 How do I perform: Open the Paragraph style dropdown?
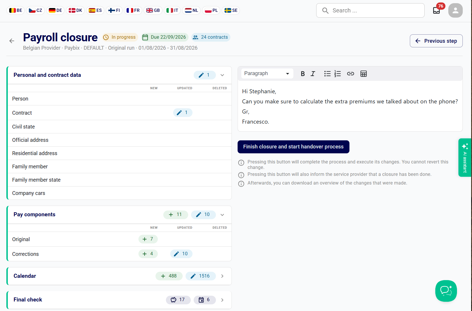click(267, 73)
